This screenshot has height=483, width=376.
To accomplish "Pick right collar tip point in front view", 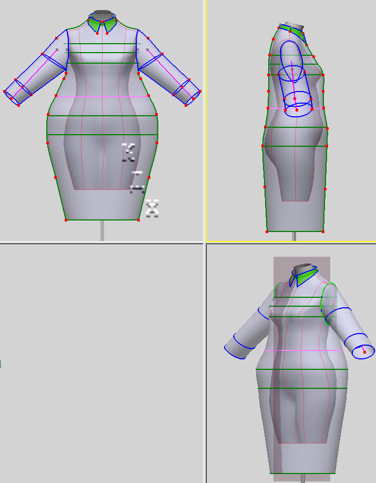I will (107, 33).
